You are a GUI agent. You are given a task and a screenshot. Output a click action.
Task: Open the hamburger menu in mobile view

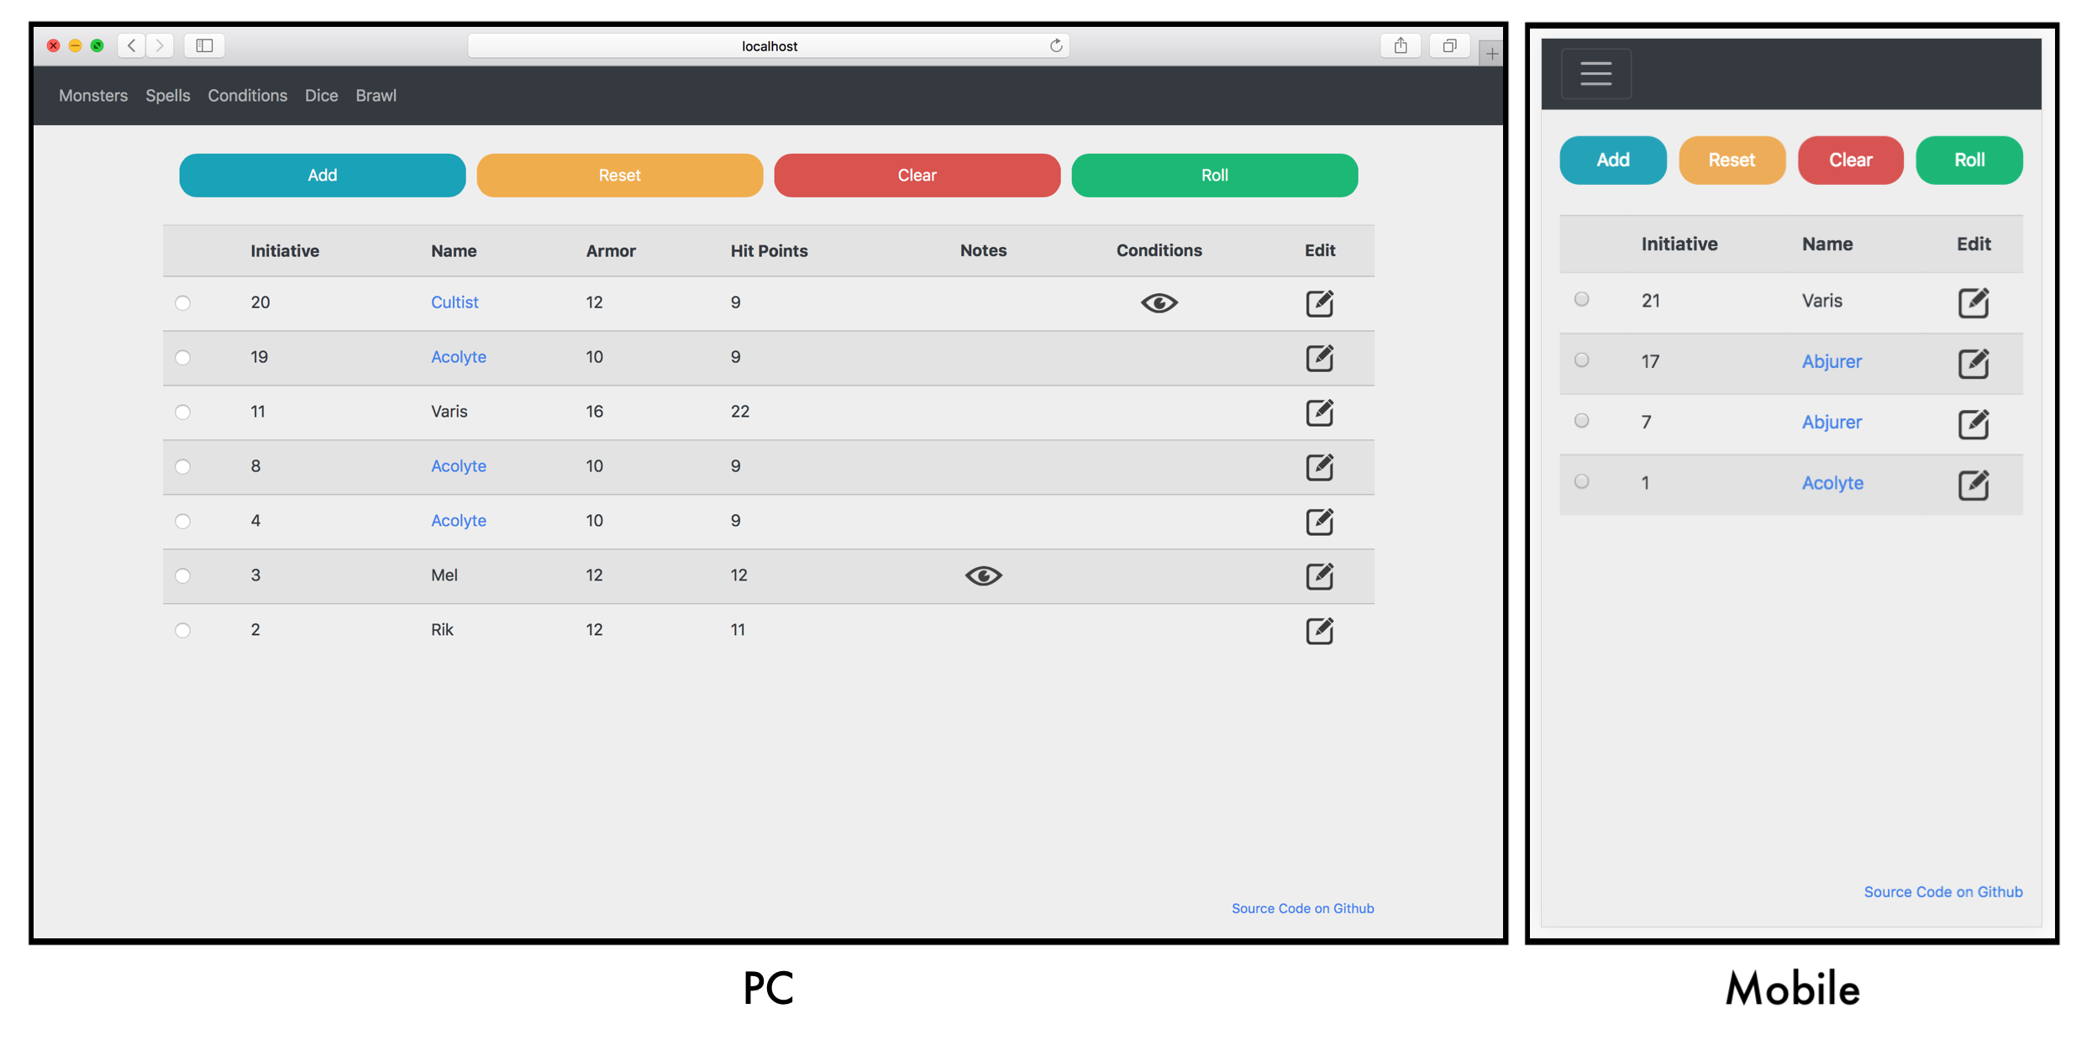[x=1597, y=73]
